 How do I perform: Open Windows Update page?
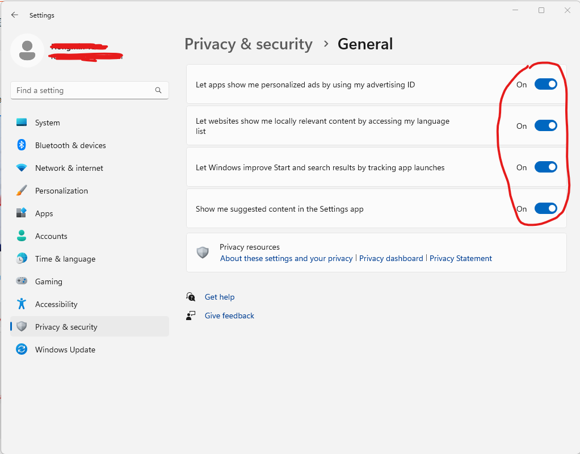point(90,349)
